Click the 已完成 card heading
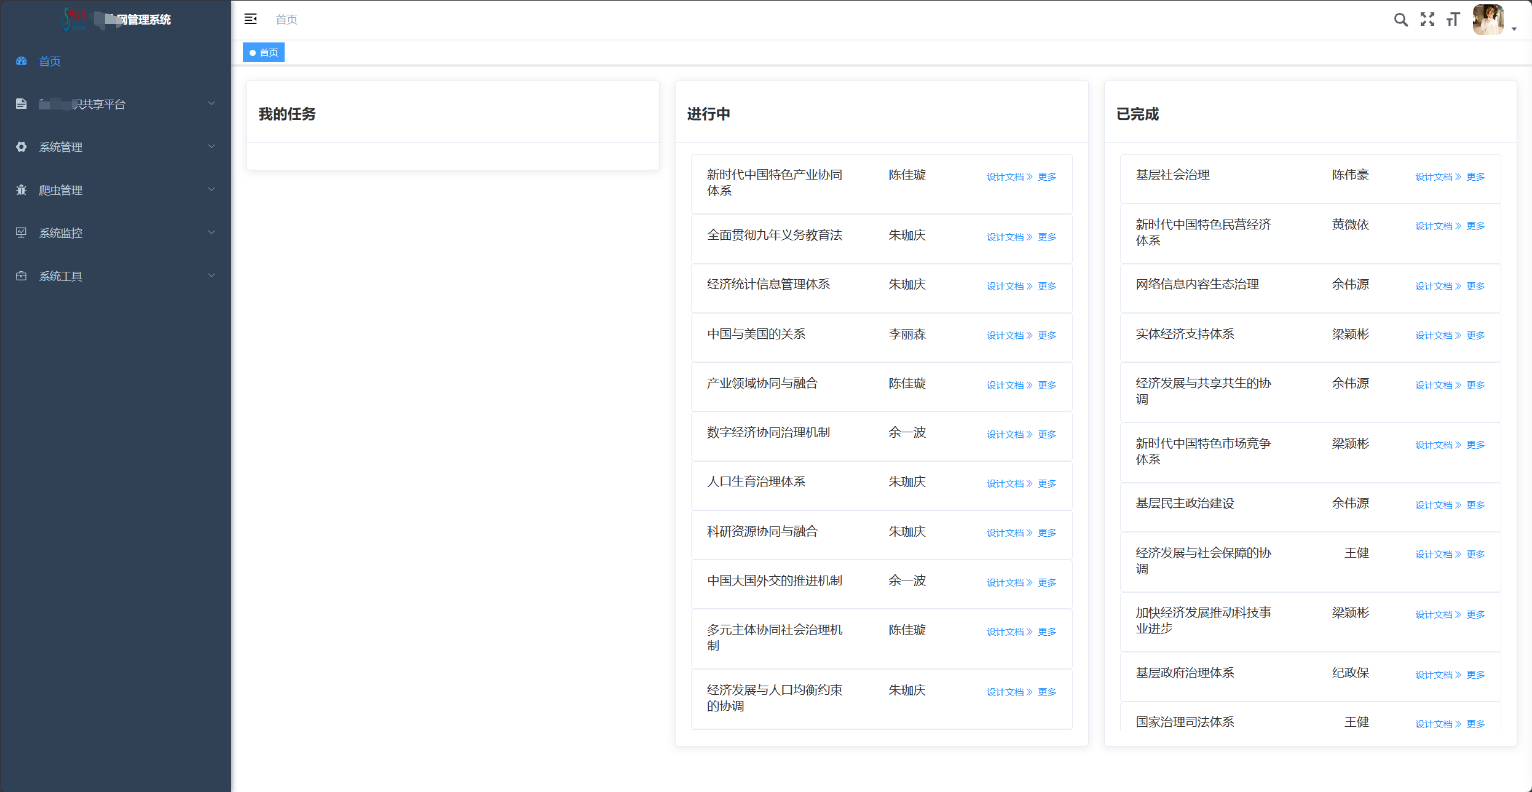1532x792 pixels. (x=1137, y=114)
